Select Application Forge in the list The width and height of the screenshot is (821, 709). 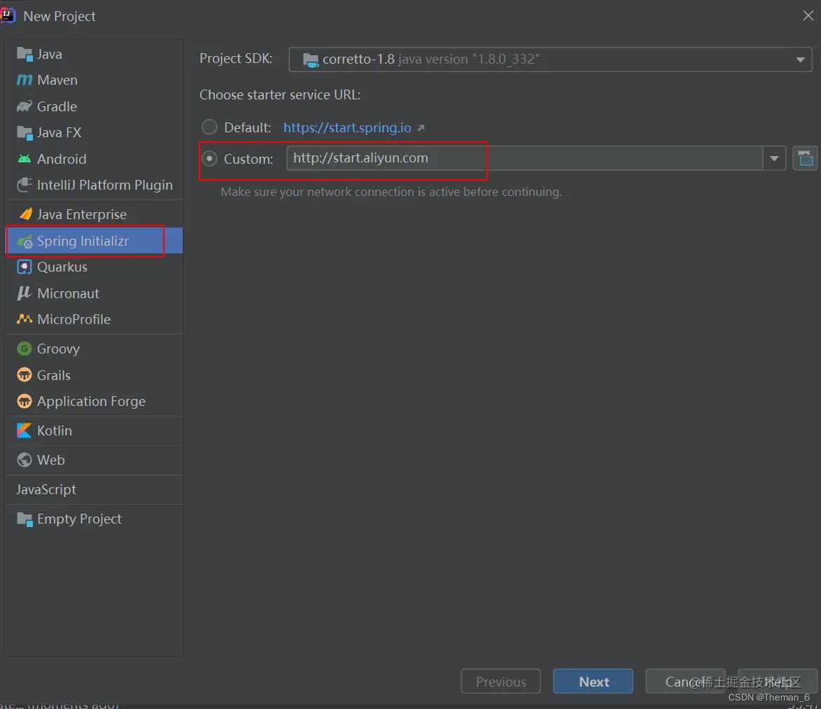(94, 401)
